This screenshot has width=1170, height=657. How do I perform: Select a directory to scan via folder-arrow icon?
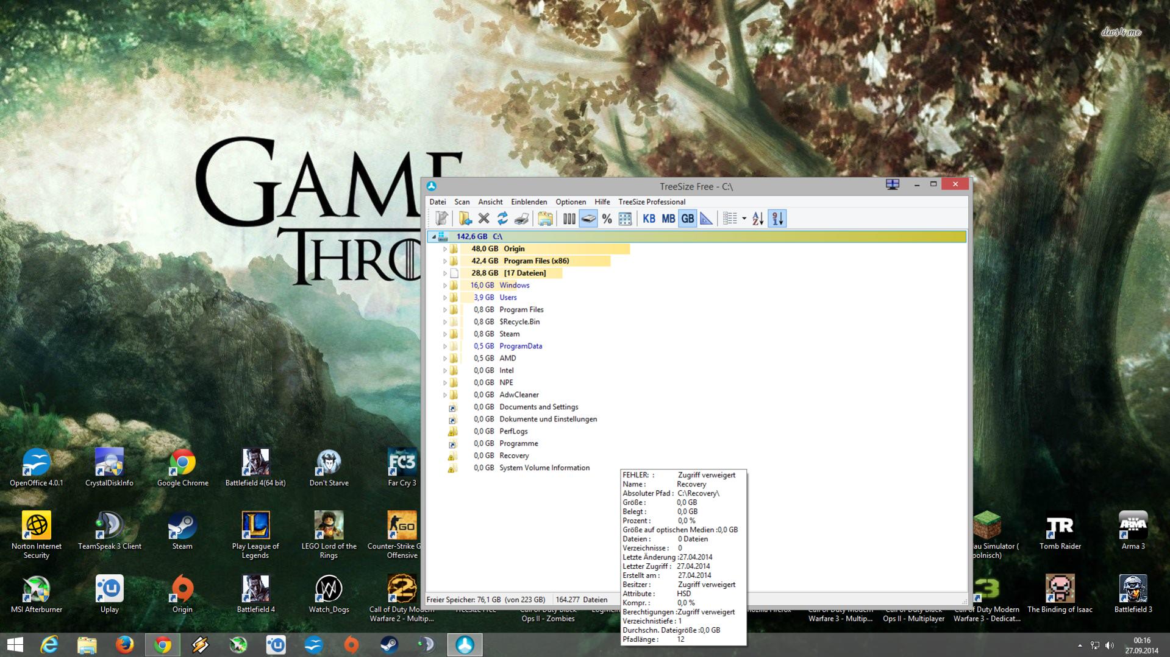point(465,219)
